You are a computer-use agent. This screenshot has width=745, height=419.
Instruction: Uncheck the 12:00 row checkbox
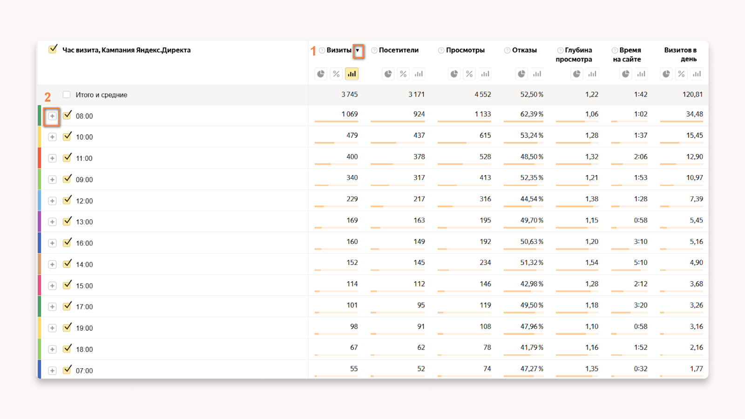click(x=67, y=200)
